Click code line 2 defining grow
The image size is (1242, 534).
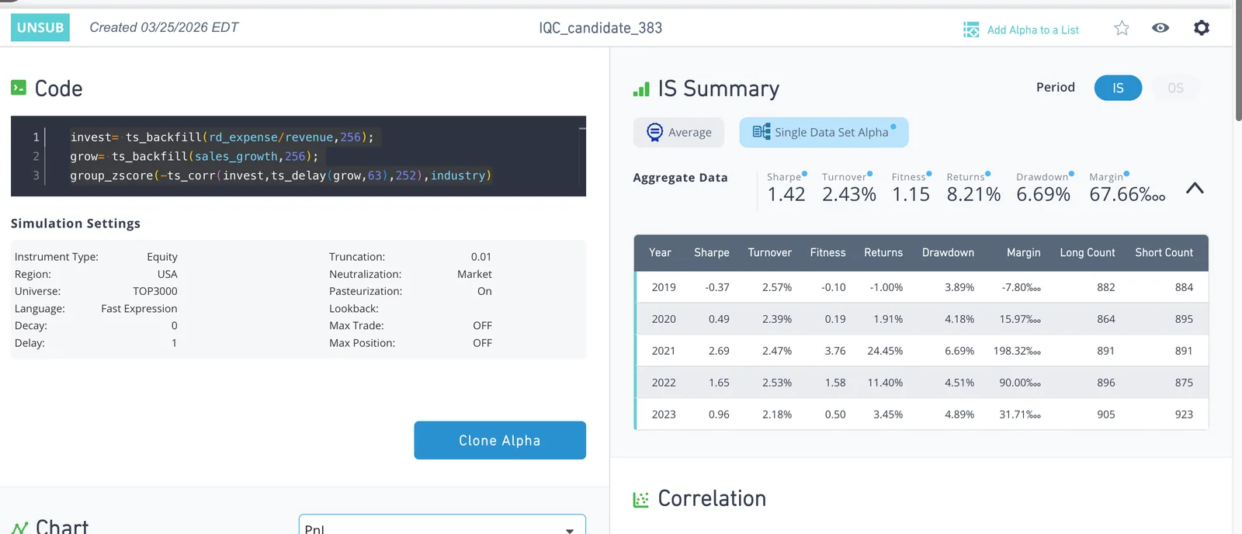click(x=194, y=156)
